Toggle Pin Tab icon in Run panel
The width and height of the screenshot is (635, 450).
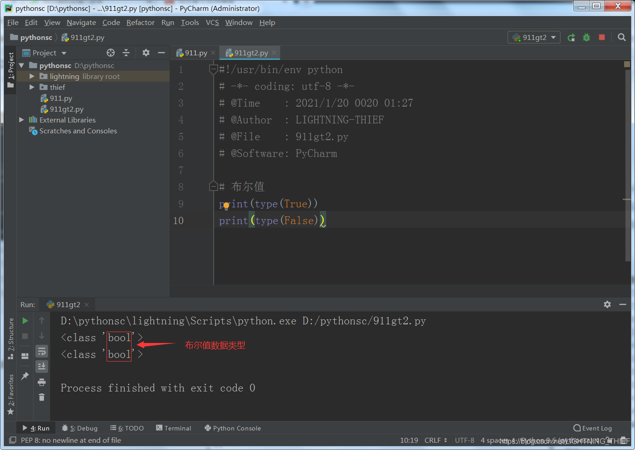tap(25, 376)
